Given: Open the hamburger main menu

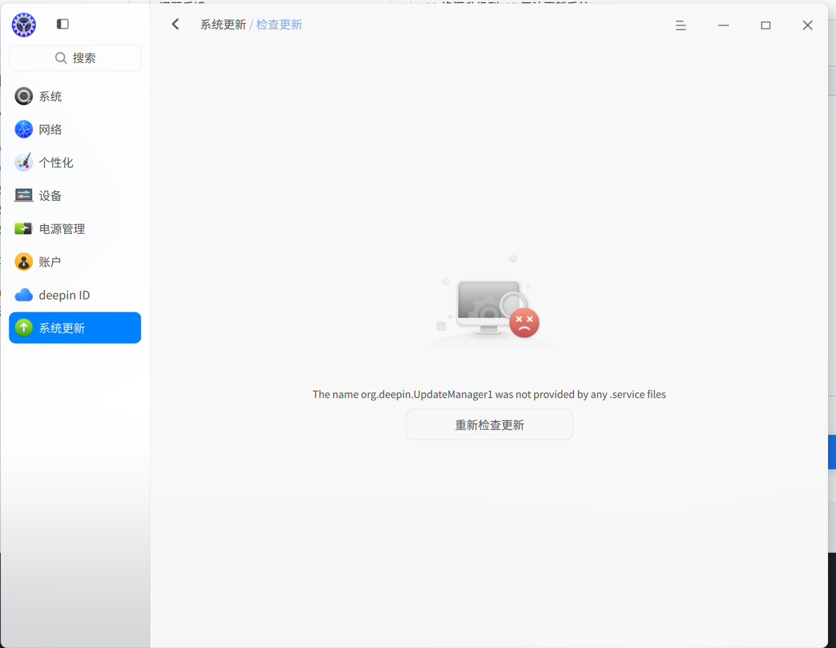Looking at the screenshot, I should [680, 25].
